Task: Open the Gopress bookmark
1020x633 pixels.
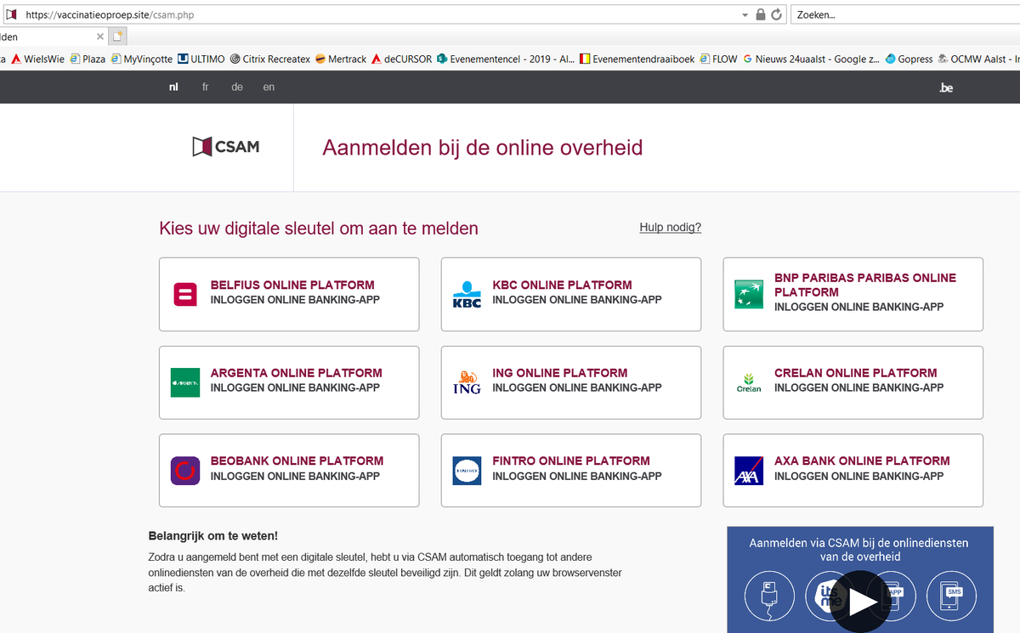Action: (x=909, y=59)
